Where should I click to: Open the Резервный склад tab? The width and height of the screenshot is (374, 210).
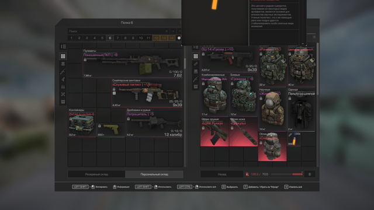tap(96, 174)
